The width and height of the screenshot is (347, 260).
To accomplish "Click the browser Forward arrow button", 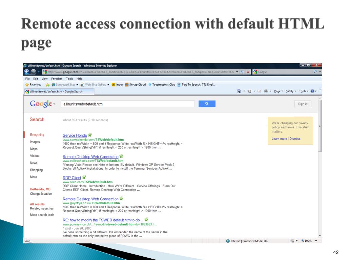I will pyautogui.click(x=33, y=72).
